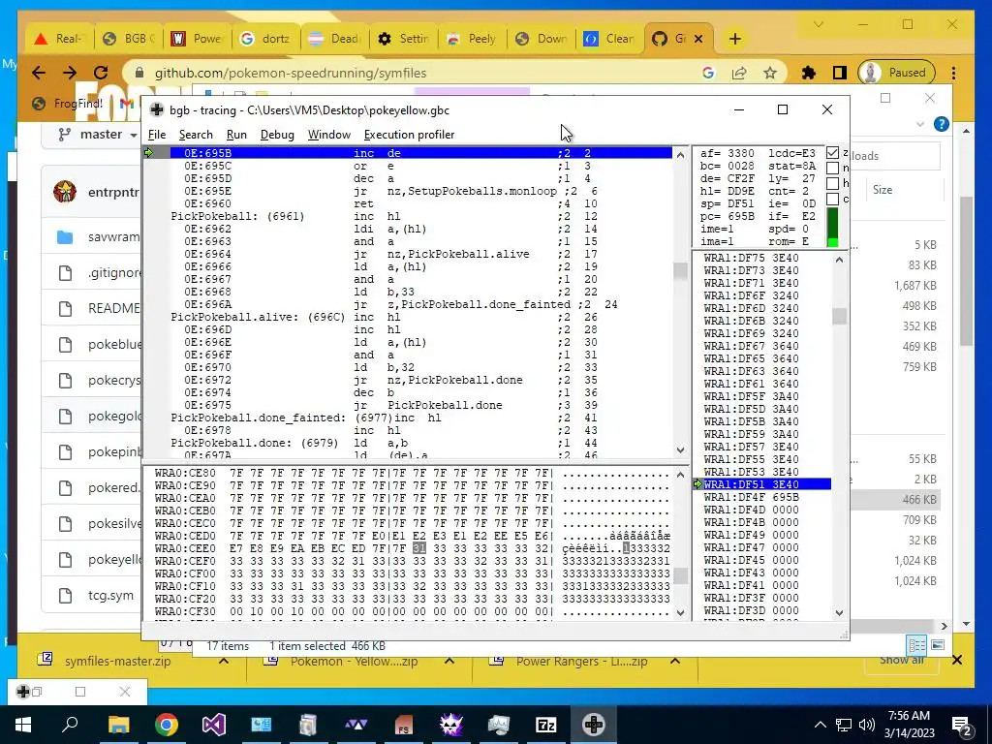992x744 pixels.
Task: Select stack entry WRA1:DF4F 695B
Action: click(x=762, y=497)
